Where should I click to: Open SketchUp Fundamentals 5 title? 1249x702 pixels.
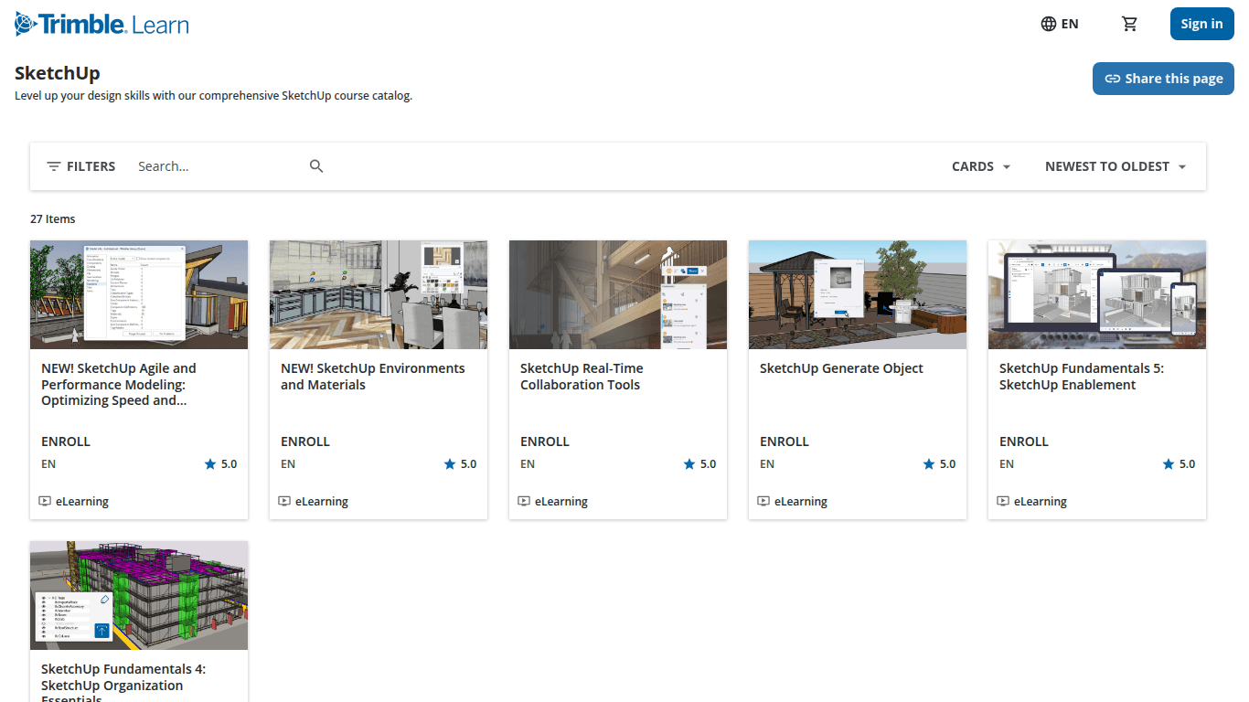(1082, 377)
